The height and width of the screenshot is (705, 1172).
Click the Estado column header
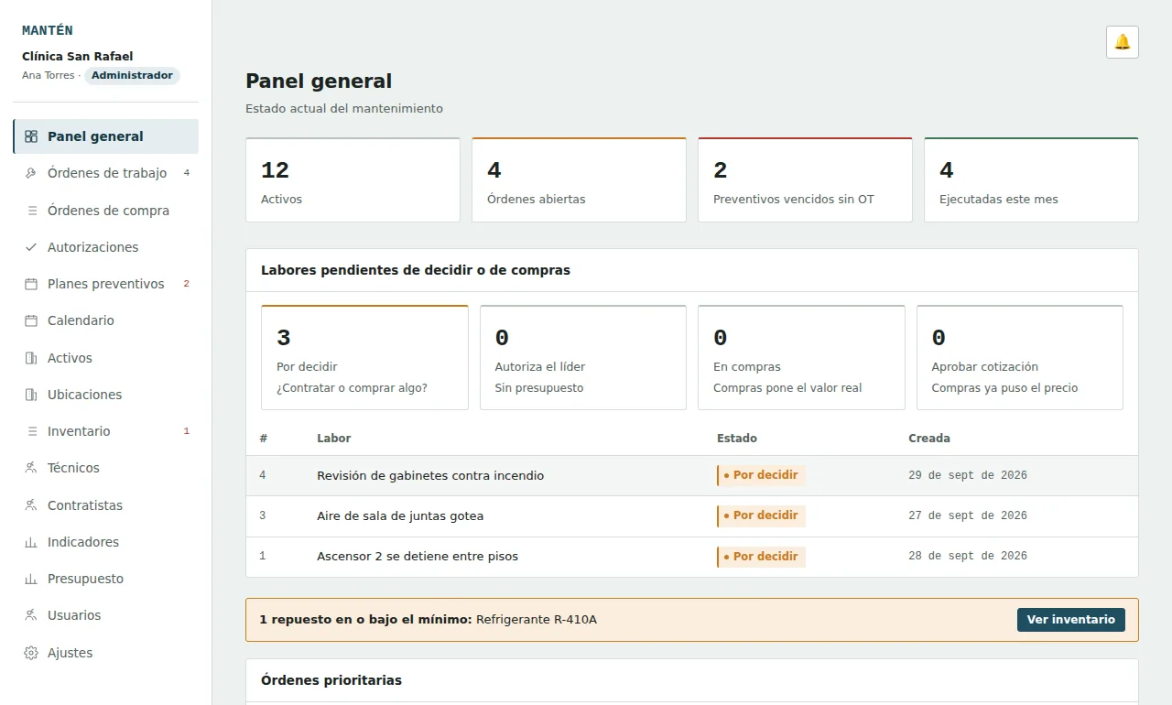point(737,439)
